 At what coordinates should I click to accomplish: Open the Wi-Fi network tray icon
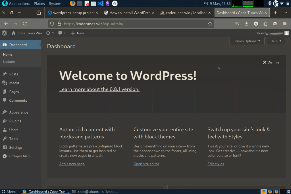(x=282, y=3)
